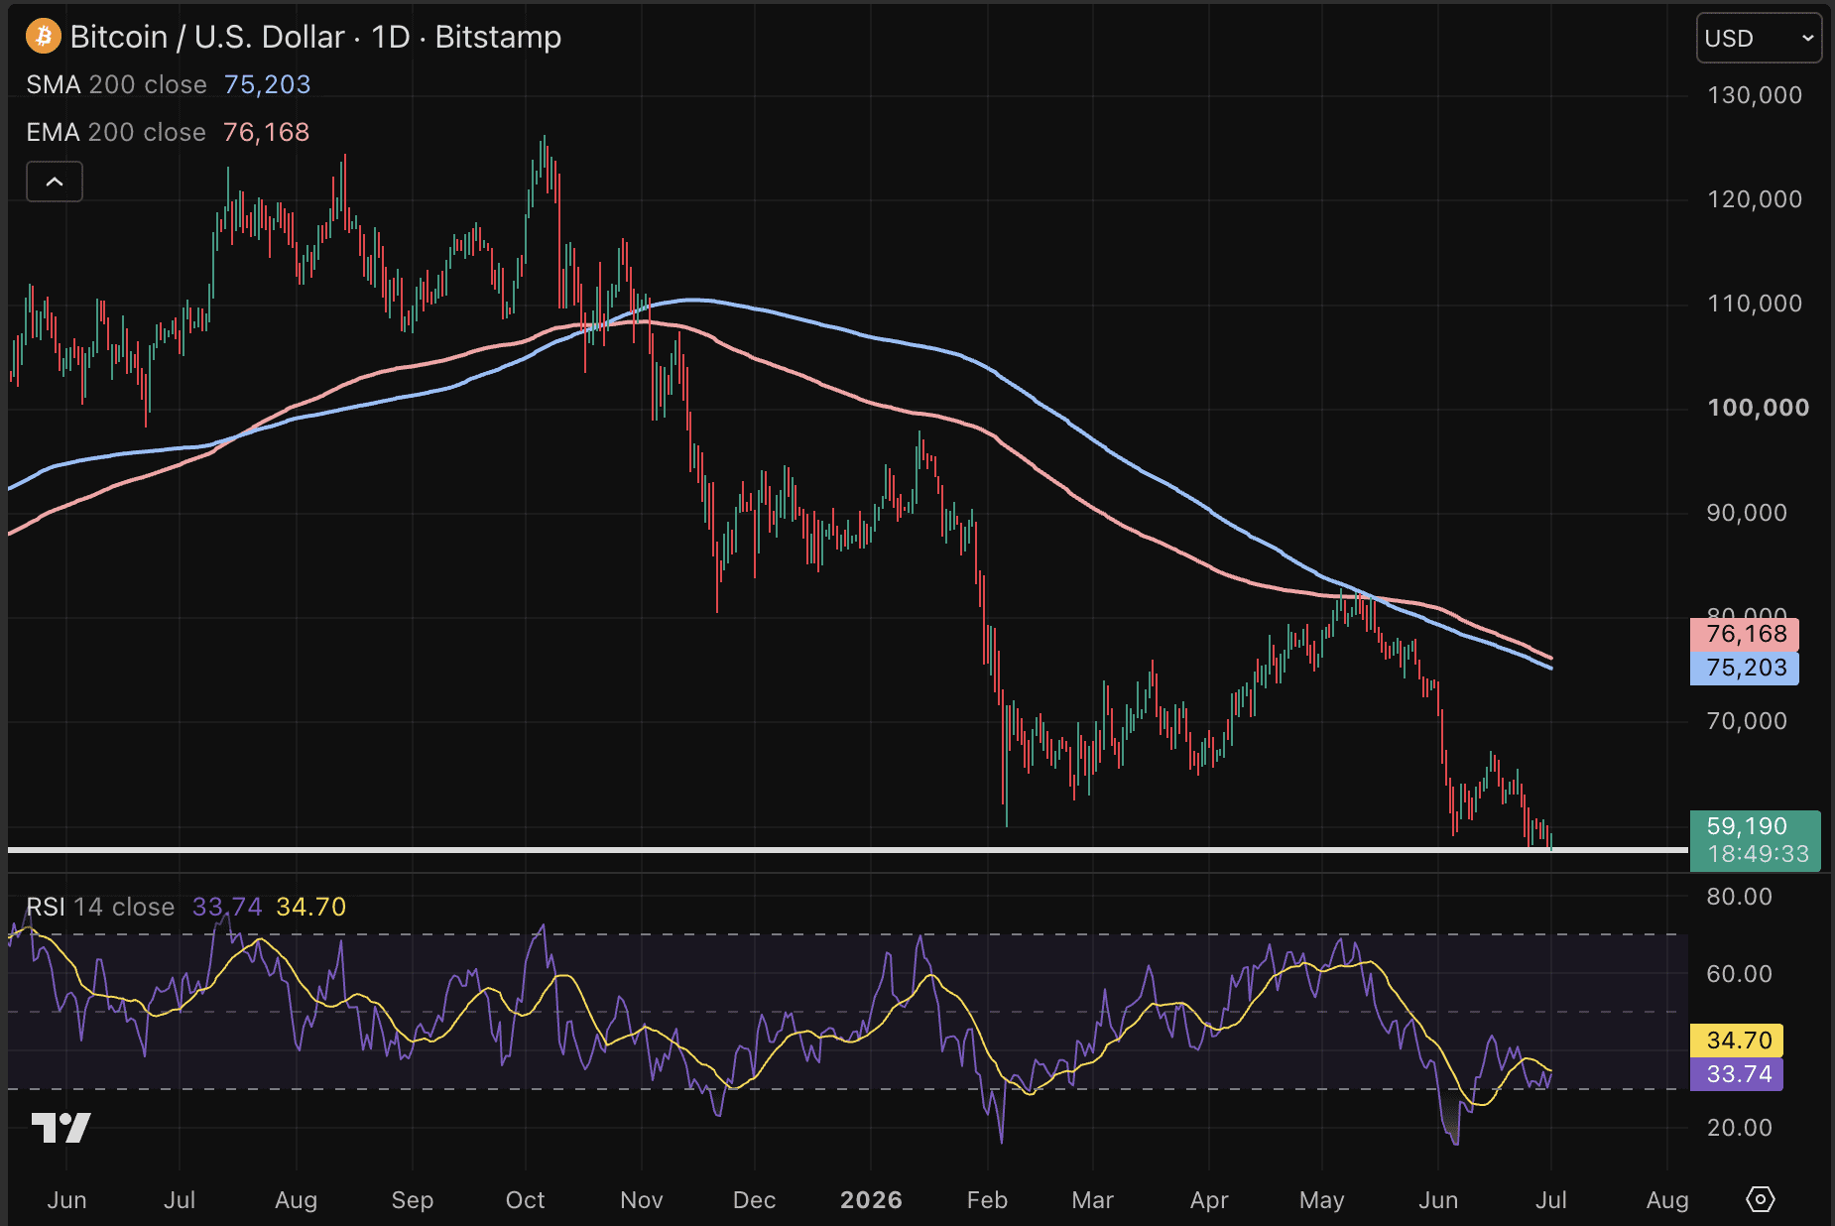Click the TradingView logo
The image size is (1835, 1226).
click(61, 1128)
